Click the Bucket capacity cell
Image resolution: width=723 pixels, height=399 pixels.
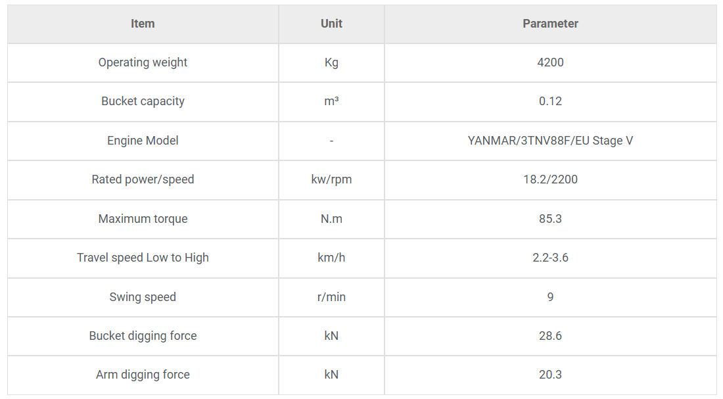click(143, 101)
